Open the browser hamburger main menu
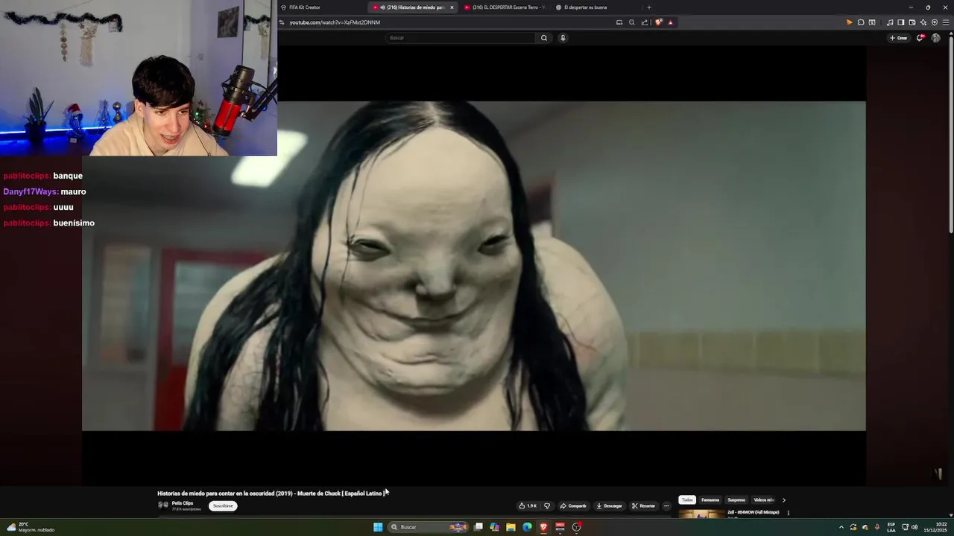The height and width of the screenshot is (536, 954). point(946,22)
